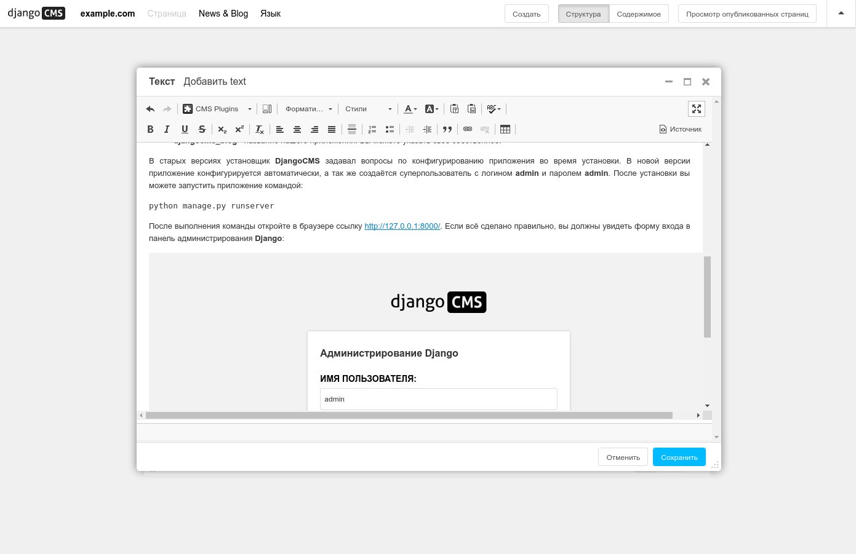The image size is (856, 554).
Task: Insert a table with the table icon
Action: pyautogui.click(x=505, y=129)
